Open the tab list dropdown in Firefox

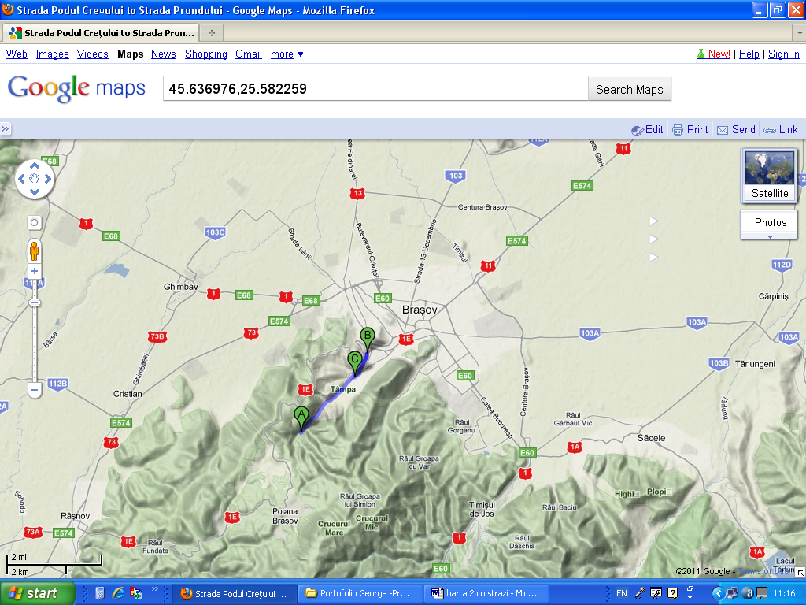800,33
